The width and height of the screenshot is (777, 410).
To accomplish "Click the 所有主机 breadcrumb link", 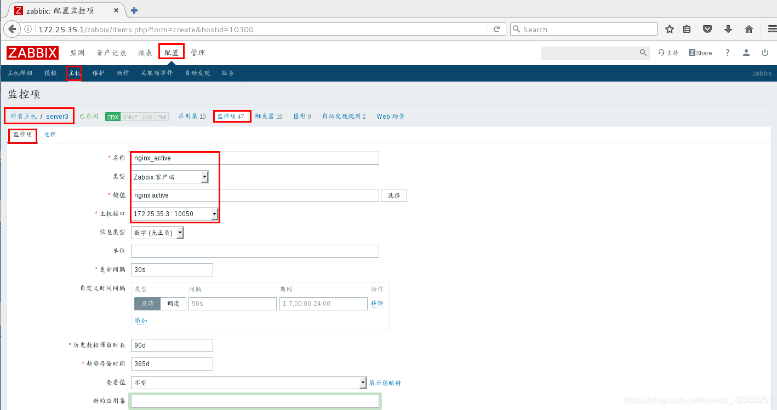I will (24, 116).
